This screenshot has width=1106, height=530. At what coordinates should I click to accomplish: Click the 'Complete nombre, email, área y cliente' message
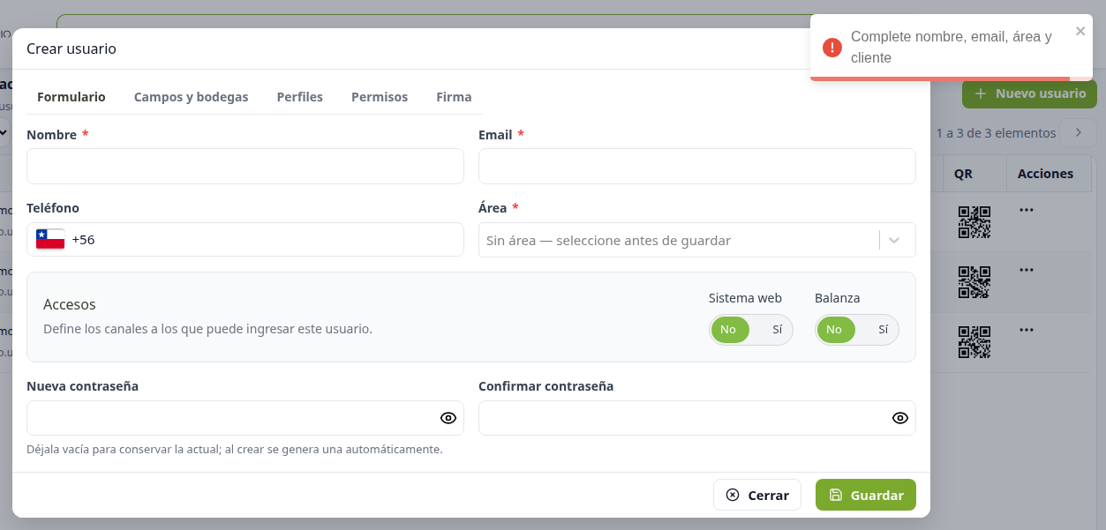click(952, 48)
